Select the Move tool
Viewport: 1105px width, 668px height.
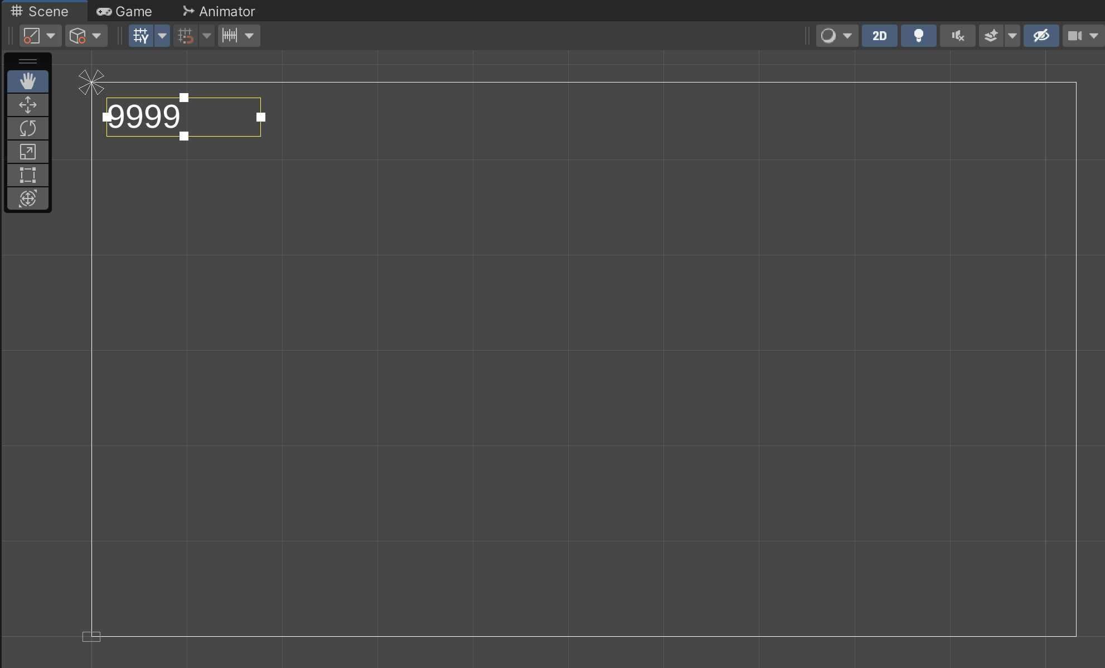click(27, 105)
